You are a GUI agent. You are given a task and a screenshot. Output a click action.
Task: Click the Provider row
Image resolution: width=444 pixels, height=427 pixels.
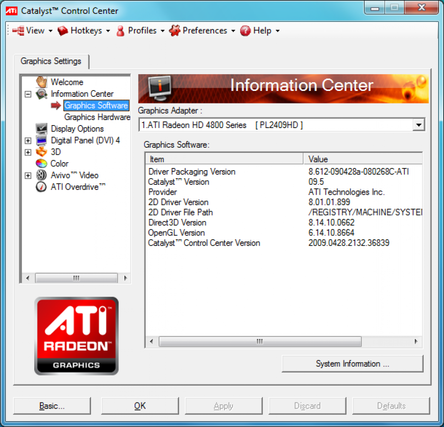(x=284, y=192)
